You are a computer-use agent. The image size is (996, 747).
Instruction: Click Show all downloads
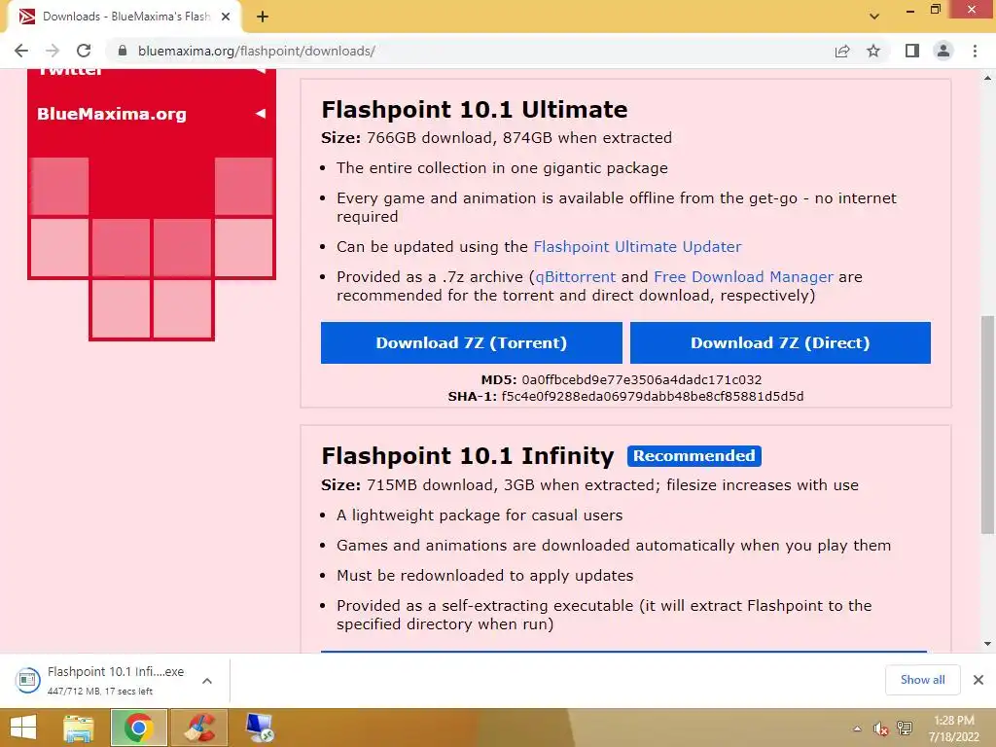pyautogui.click(x=922, y=680)
